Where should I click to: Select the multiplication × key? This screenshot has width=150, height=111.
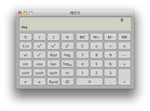tap(124, 46)
